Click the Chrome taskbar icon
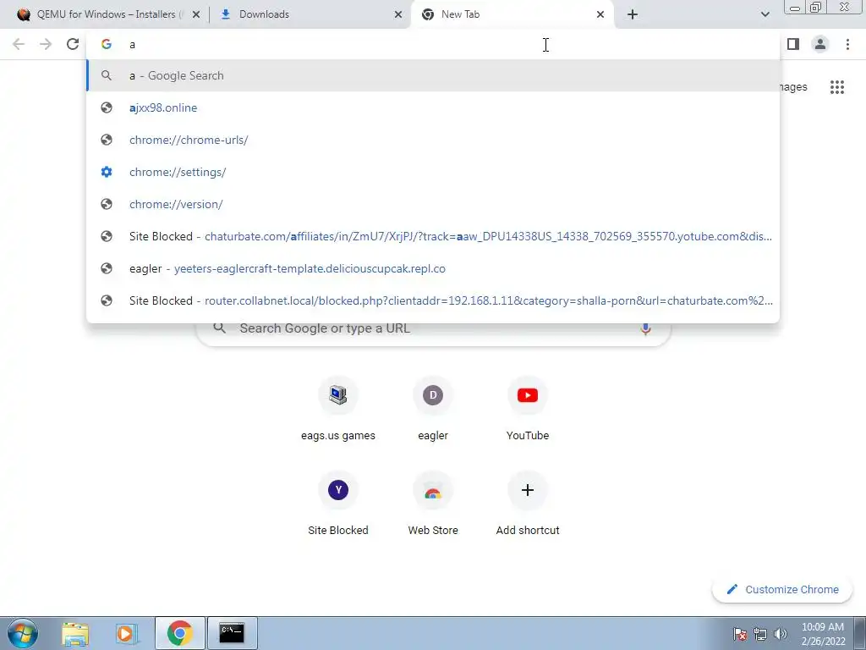The image size is (866, 650). coord(179,633)
